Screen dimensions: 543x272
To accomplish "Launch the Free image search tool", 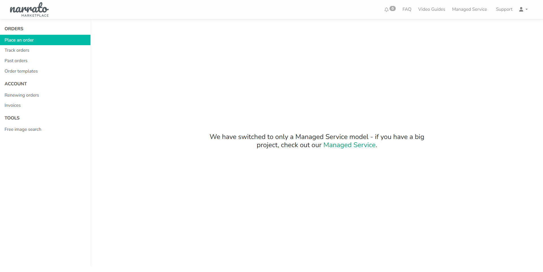I will tap(23, 129).
